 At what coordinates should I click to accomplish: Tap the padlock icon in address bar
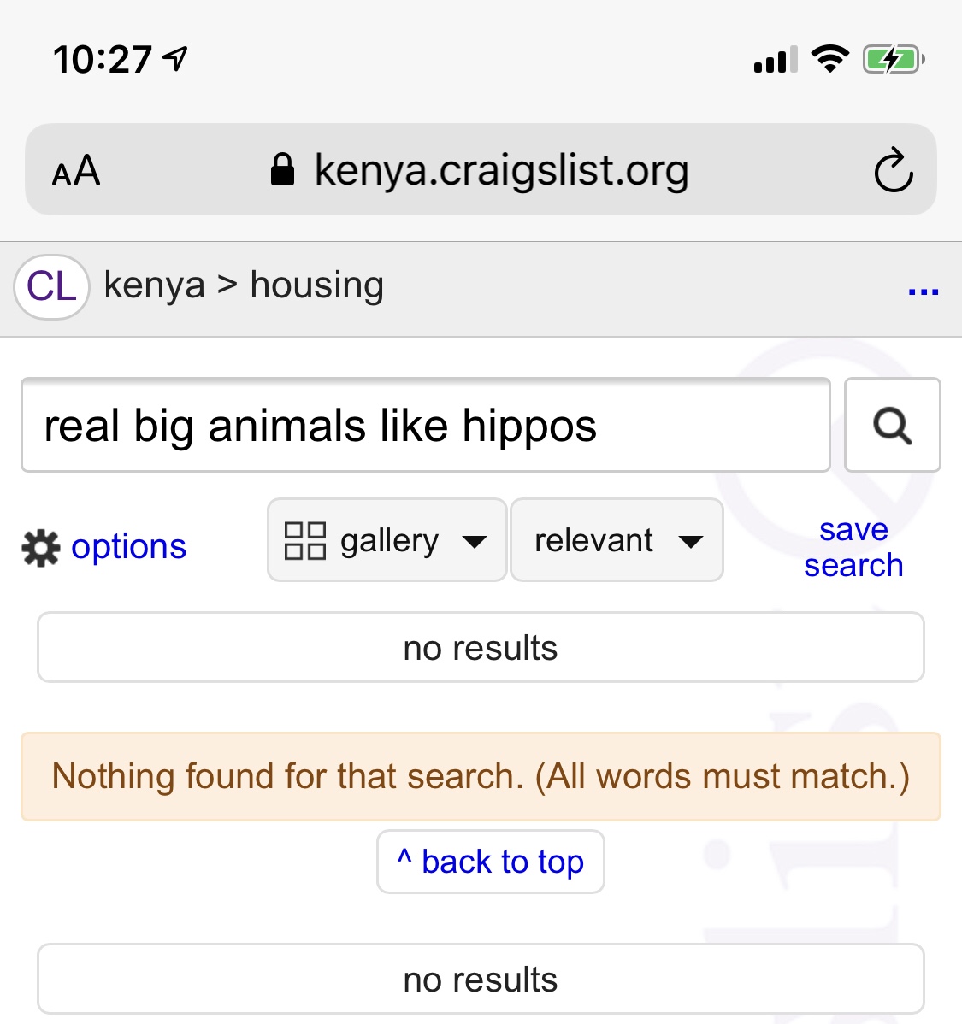pyautogui.click(x=282, y=169)
